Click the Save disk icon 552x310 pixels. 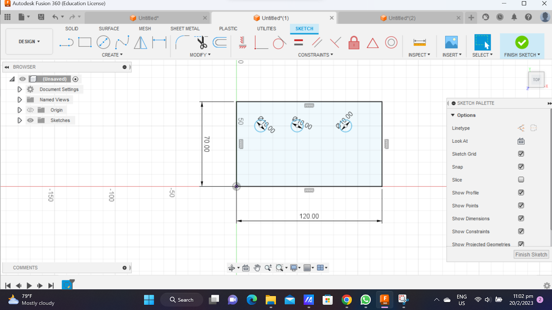(x=41, y=17)
